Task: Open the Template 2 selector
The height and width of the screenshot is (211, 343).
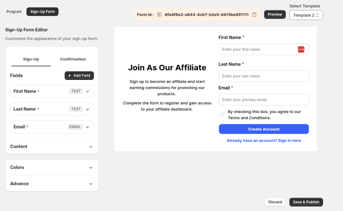Action: pos(305,15)
